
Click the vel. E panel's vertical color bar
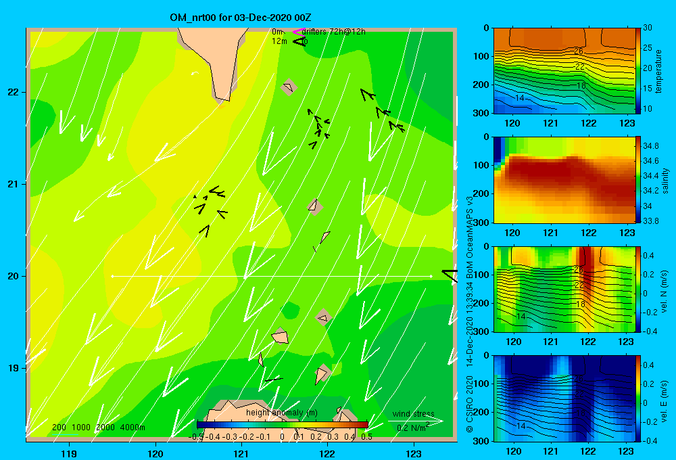[x=638, y=398]
